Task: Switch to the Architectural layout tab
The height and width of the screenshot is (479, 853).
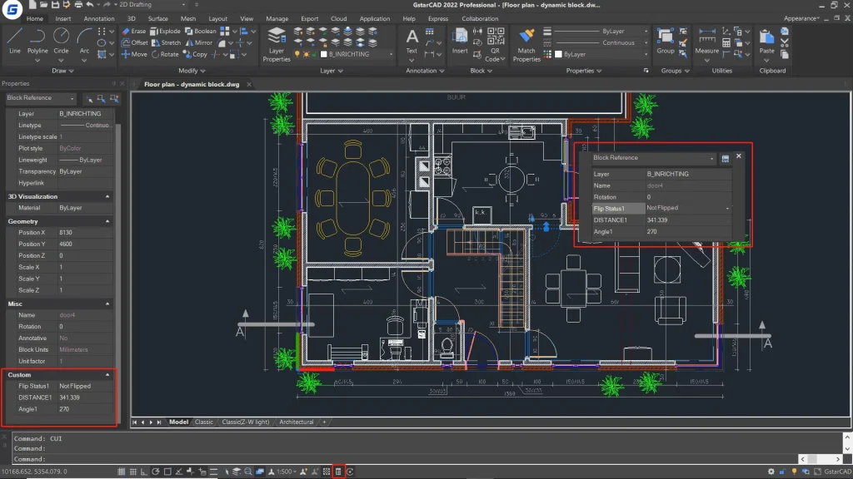Action: tap(297, 422)
